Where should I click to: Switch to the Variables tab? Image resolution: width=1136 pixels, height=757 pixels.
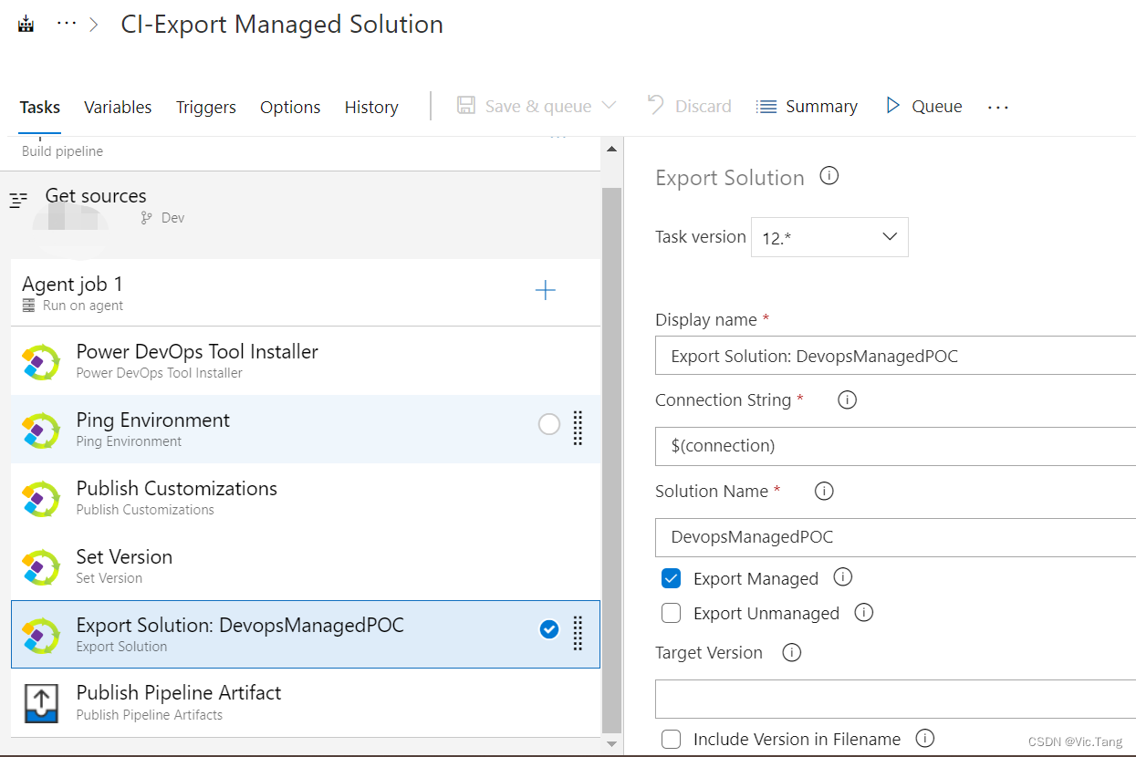118,107
